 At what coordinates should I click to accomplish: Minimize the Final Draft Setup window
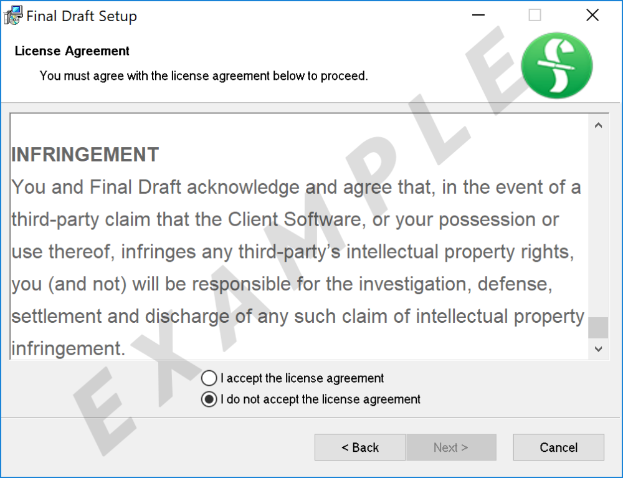pos(478,16)
